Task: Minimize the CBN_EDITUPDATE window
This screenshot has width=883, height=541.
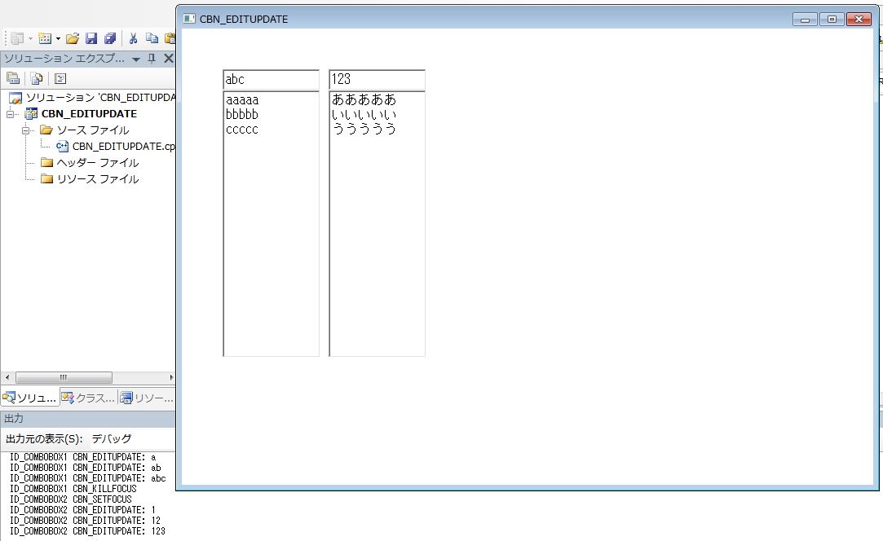Action: (805, 19)
